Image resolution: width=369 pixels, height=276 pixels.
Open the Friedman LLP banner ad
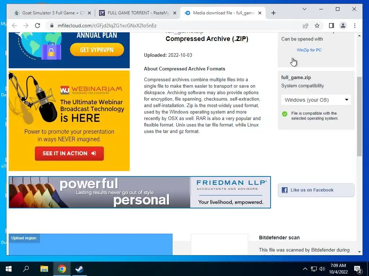140,192
